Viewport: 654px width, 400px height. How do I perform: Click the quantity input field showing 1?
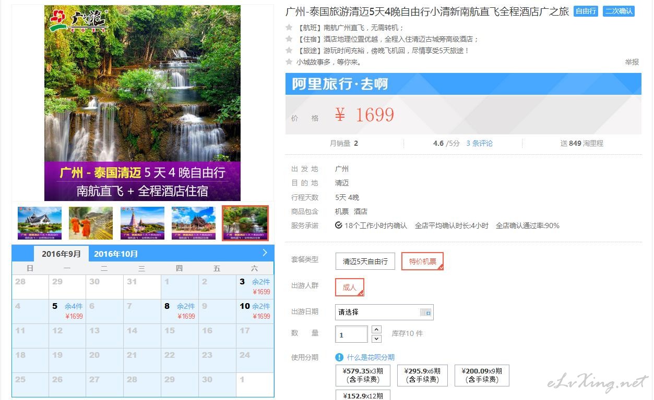pyautogui.click(x=351, y=334)
